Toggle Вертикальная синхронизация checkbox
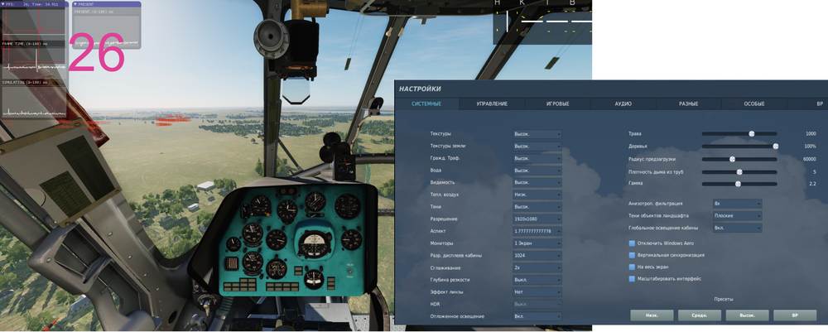Screen dimensions: 828x332 632,255
